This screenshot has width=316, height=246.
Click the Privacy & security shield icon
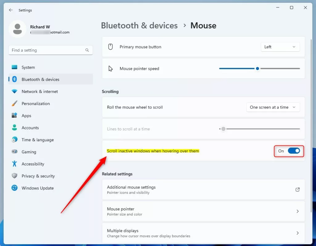coord(15,176)
